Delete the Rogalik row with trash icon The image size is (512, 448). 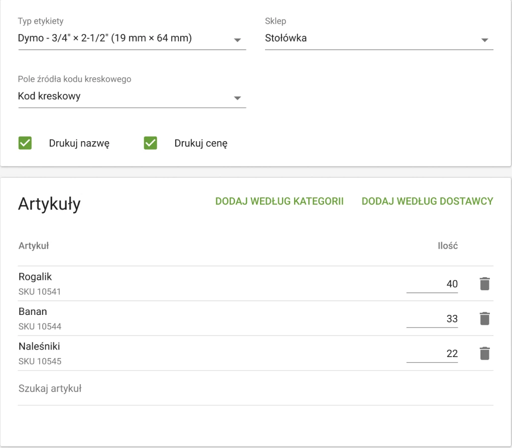(x=484, y=284)
